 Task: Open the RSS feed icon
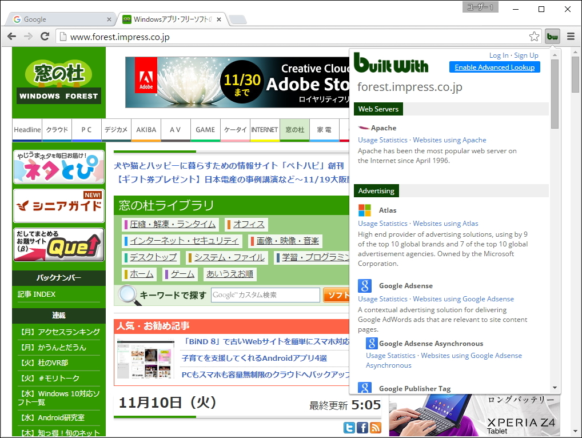376,427
